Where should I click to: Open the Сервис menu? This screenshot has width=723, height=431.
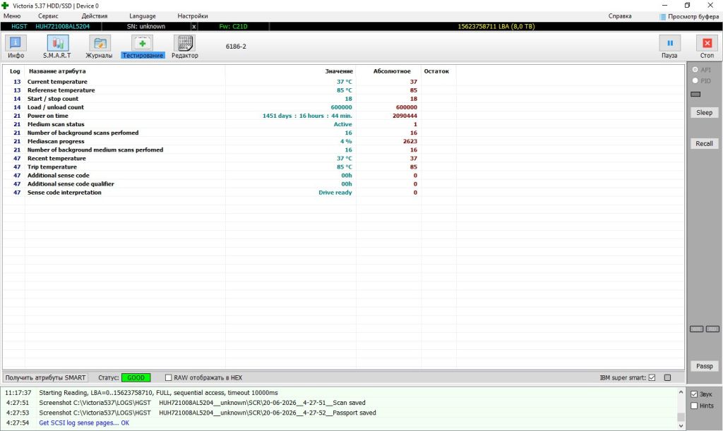48,16
